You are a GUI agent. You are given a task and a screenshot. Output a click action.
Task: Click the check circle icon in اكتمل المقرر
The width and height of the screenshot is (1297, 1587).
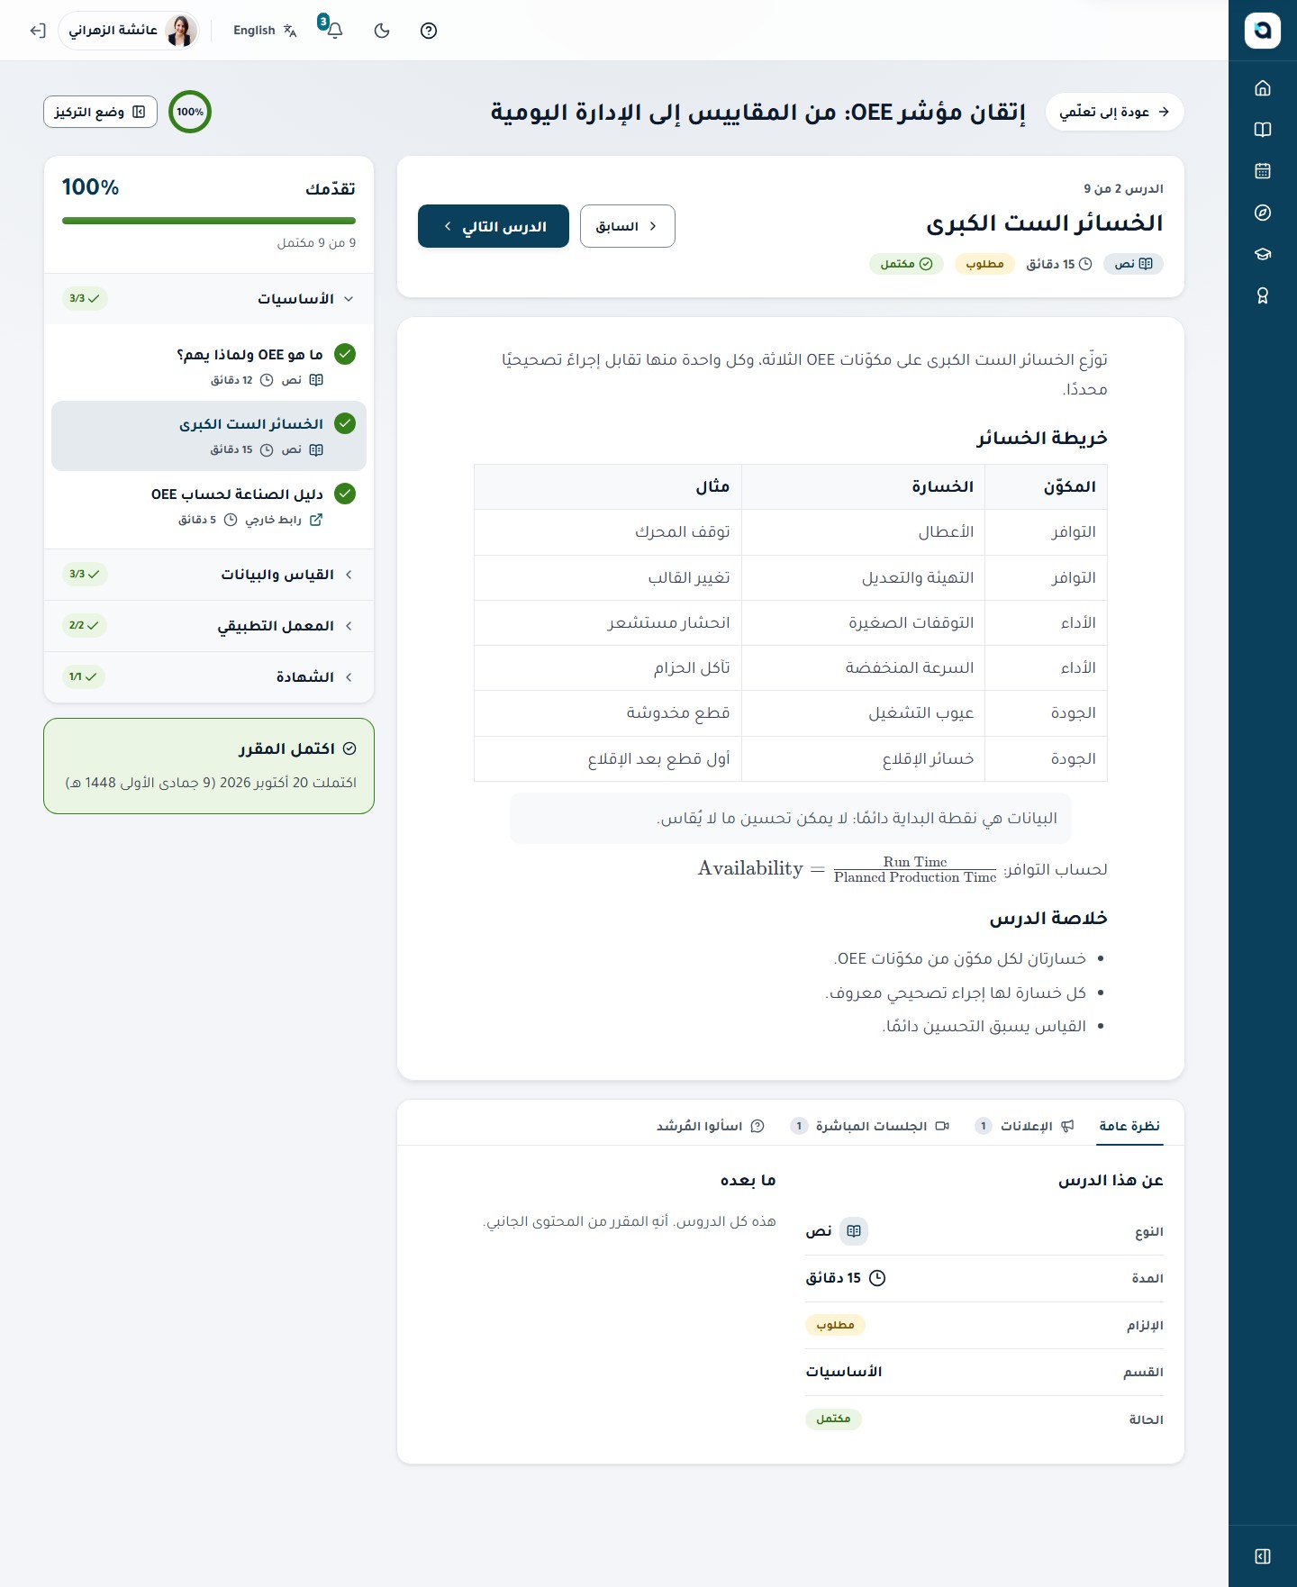349,748
